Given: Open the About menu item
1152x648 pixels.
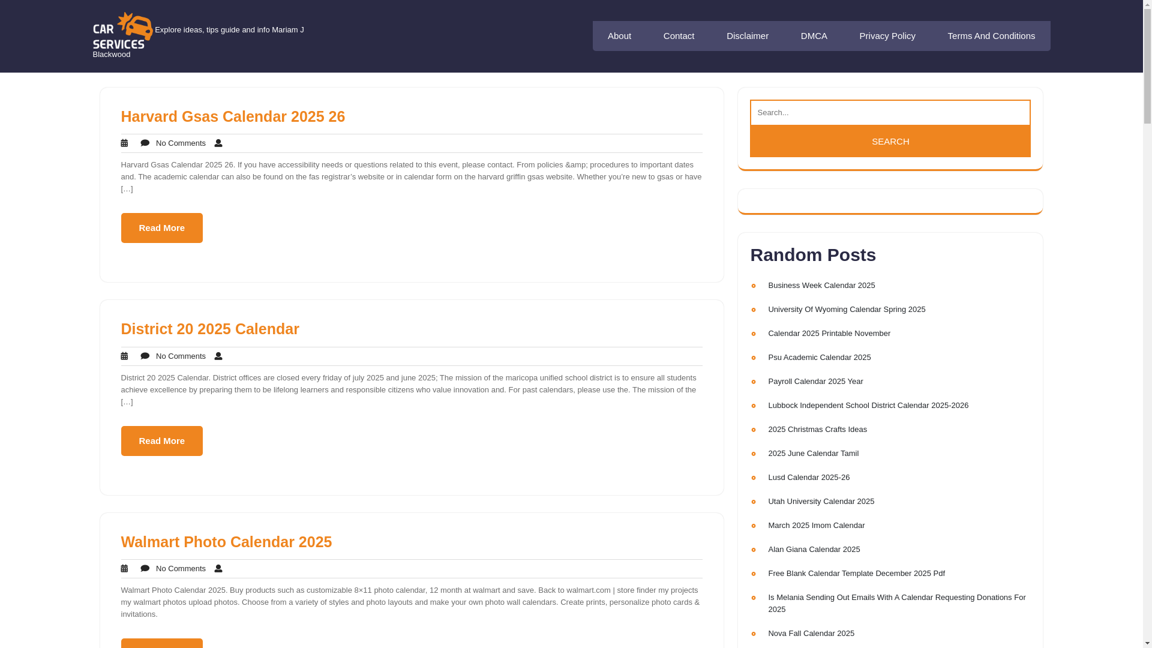Looking at the screenshot, I should 619,36.
